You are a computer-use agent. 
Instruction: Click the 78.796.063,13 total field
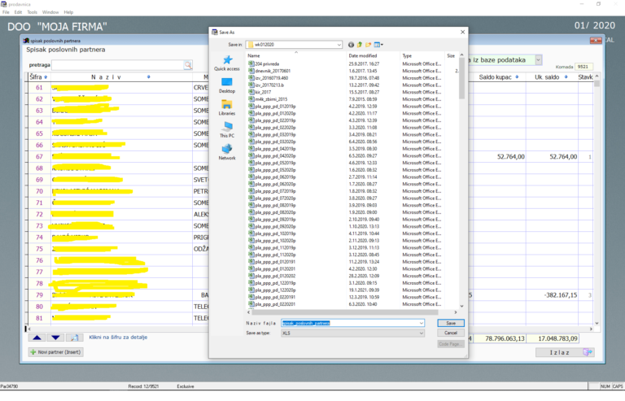tap(499, 339)
